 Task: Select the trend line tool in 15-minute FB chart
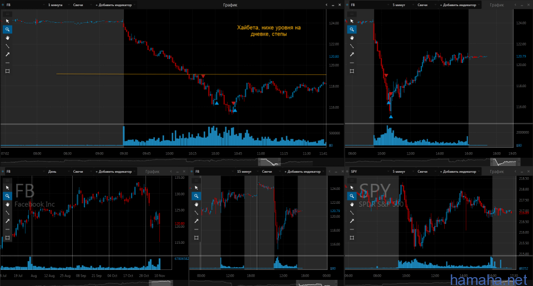click(196, 213)
